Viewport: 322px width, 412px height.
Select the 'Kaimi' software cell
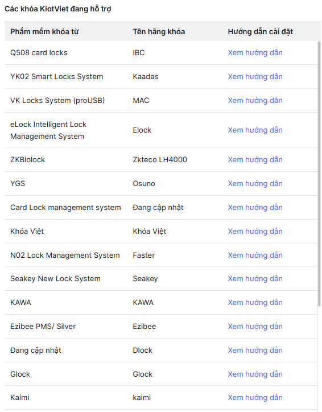point(20,398)
